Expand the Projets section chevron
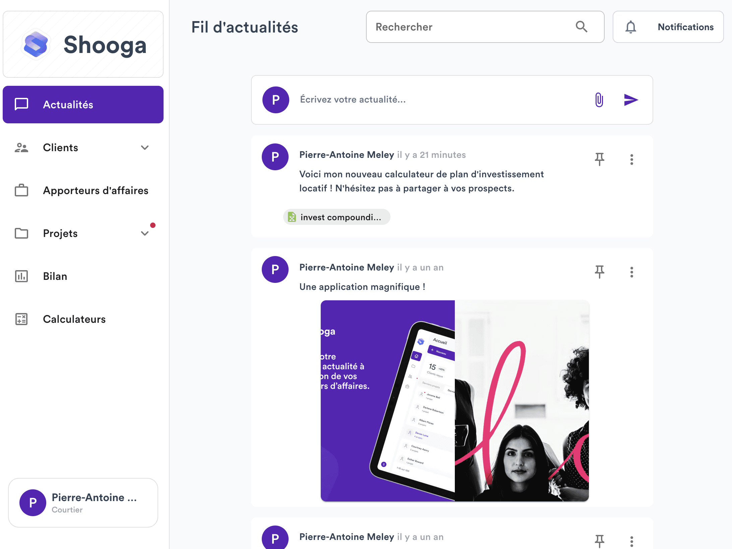732x549 pixels. click(x=145, y=234)
